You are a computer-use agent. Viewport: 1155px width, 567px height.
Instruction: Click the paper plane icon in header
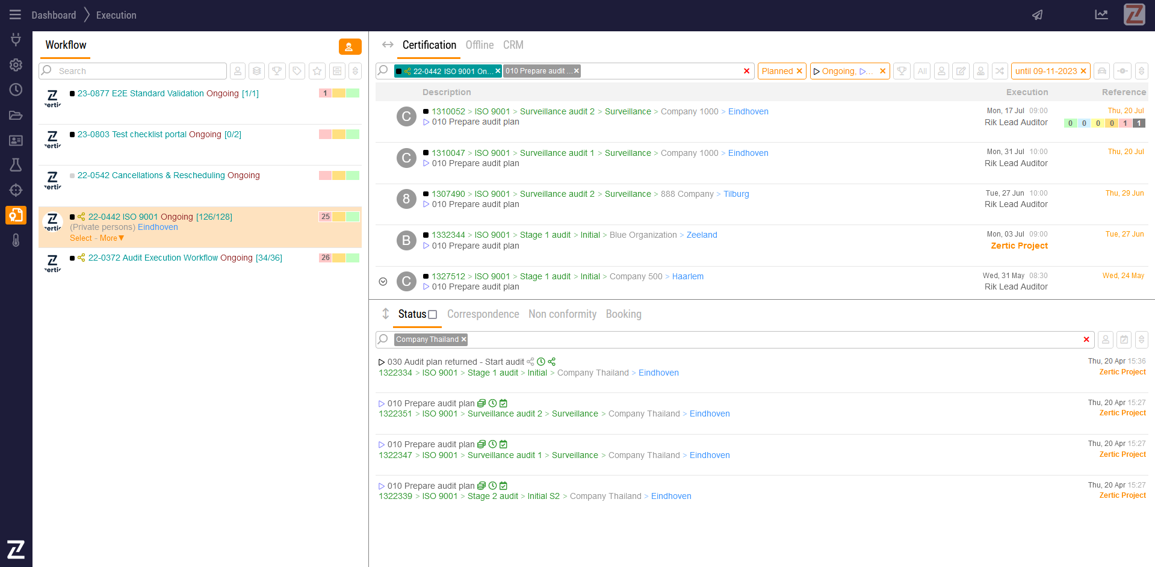coord(1037,15)
